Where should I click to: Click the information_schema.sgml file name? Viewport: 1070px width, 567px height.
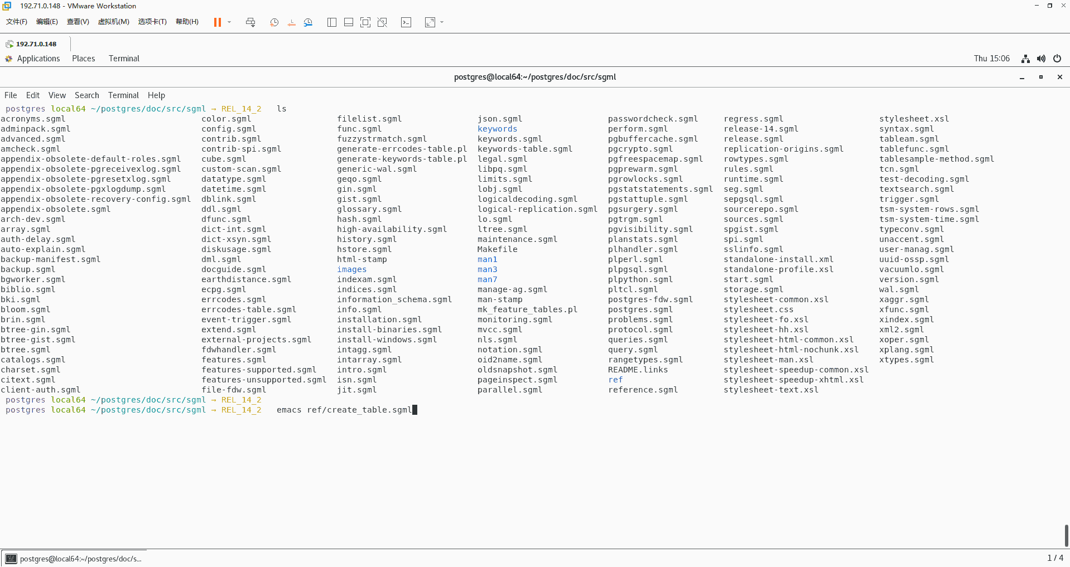point(394,299)
